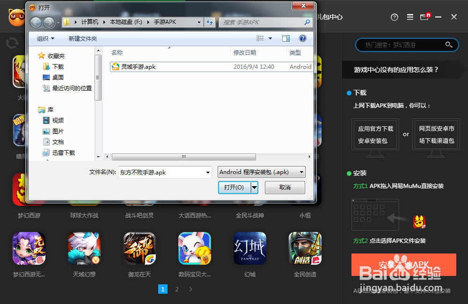Screen dimensions: 468x304
Task: Click the Forward arrow in Open dialog
Action: click(x=49, y=22)
